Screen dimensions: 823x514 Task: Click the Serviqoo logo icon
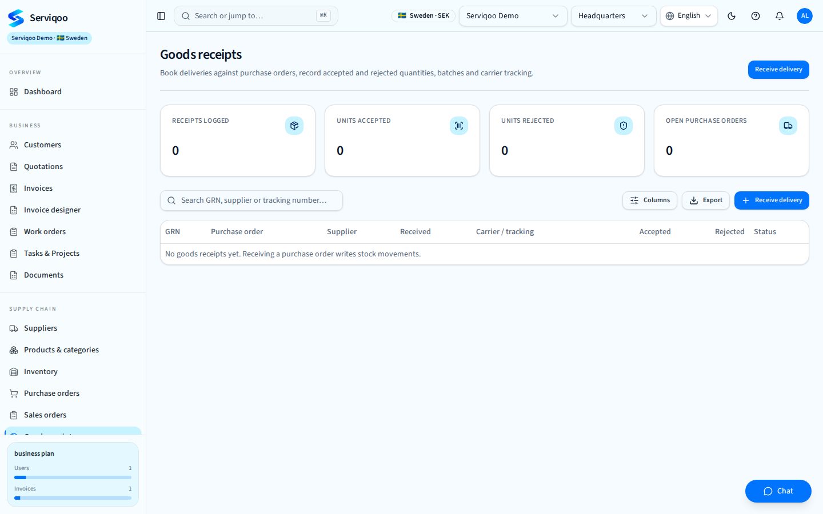[16, 18]
